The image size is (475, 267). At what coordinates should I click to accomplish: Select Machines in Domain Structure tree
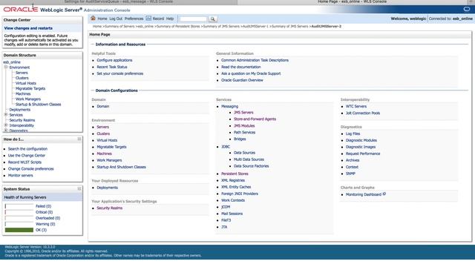[23, 94]
